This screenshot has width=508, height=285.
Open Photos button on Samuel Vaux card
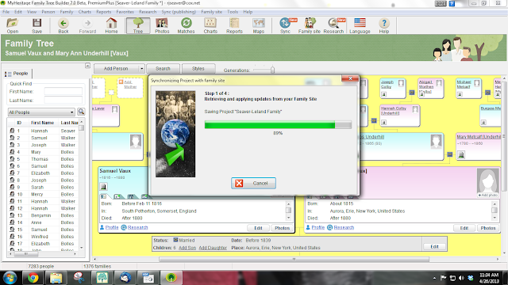click(x=283, y=228)
